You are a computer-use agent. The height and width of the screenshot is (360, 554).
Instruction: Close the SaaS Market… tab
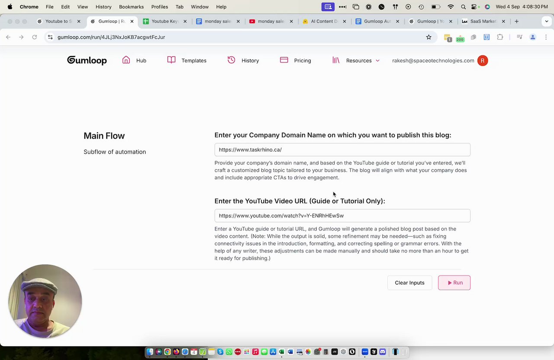point(503,21)
